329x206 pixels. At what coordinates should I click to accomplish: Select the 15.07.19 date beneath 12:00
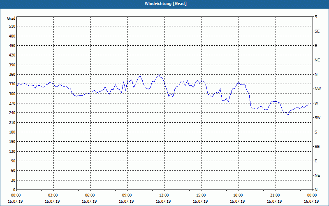(x=163, y=201)
